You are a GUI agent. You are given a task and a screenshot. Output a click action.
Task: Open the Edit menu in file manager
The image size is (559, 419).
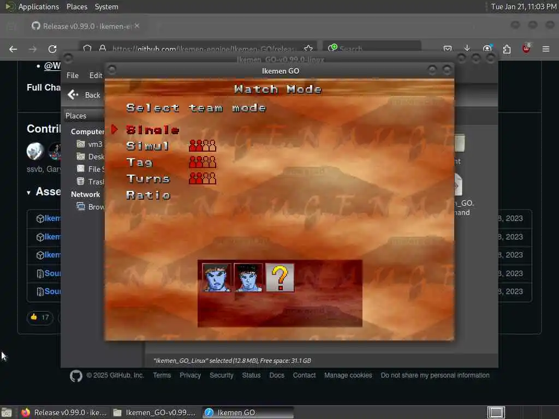96,75
